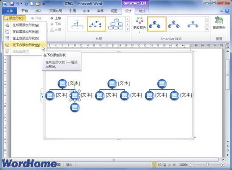
Task: Open the 布局 layout dropdown in create group
Action: coord(57,30)
